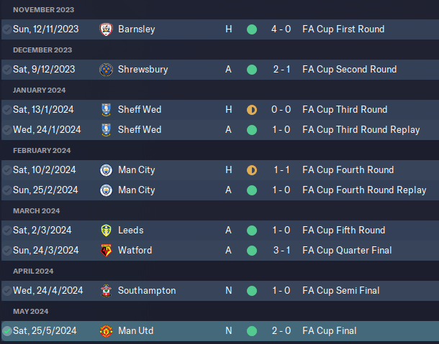Screen dimensions: 439x344
Task: Click the Southampton club badge
Action: click(x=107, y=291)
